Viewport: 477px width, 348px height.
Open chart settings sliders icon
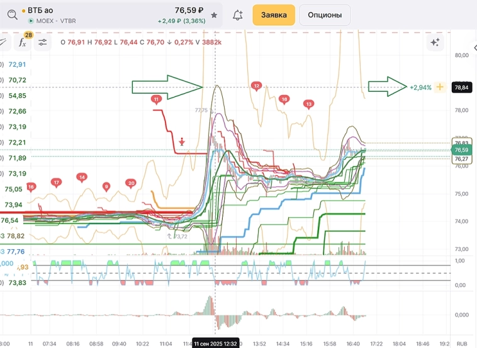[43, 43]
